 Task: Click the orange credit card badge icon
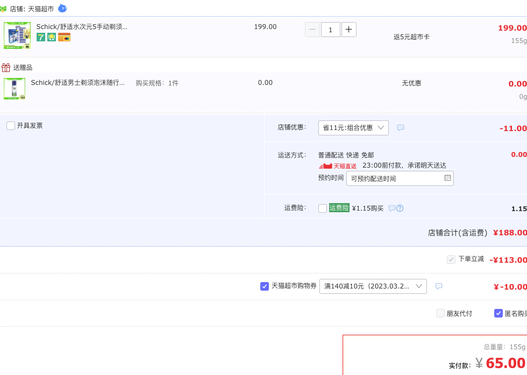coord(64,37)
